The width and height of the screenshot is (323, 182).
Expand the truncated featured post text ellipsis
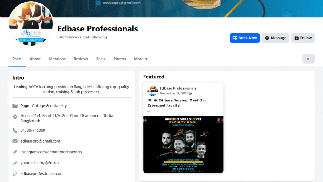149,111
